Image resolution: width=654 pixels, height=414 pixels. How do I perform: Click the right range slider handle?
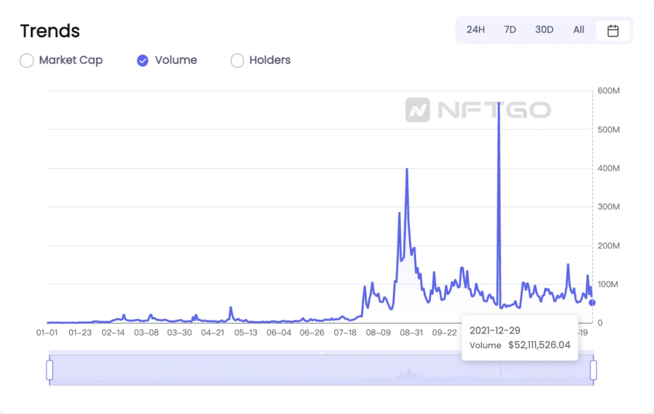[593, 370]
